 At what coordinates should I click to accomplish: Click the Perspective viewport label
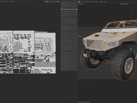[x=81, y=4]
